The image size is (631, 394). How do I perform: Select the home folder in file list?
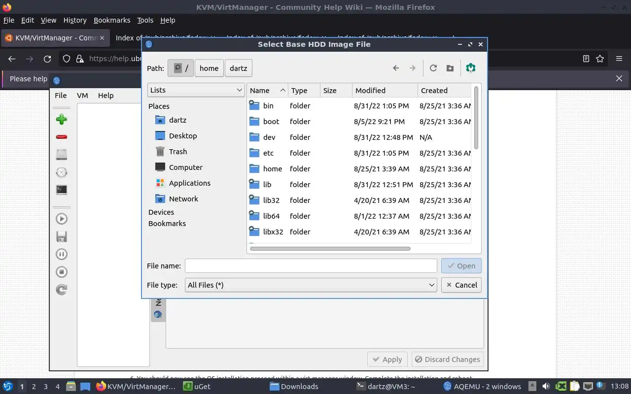click(359, 168)
